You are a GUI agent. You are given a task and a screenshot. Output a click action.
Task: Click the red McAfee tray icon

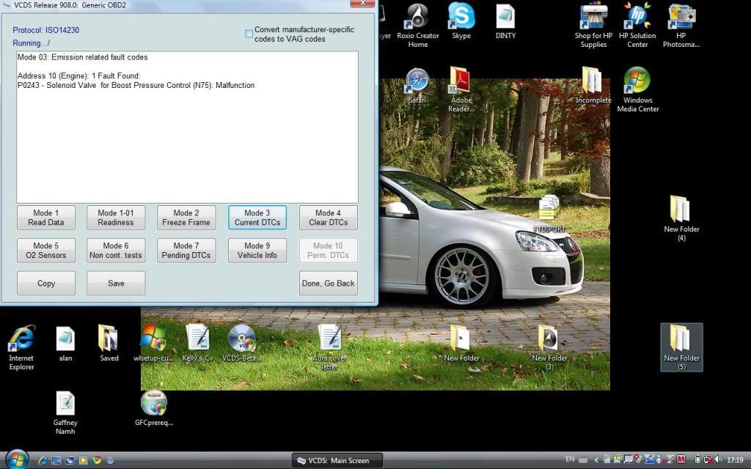[x=681, y=460]
